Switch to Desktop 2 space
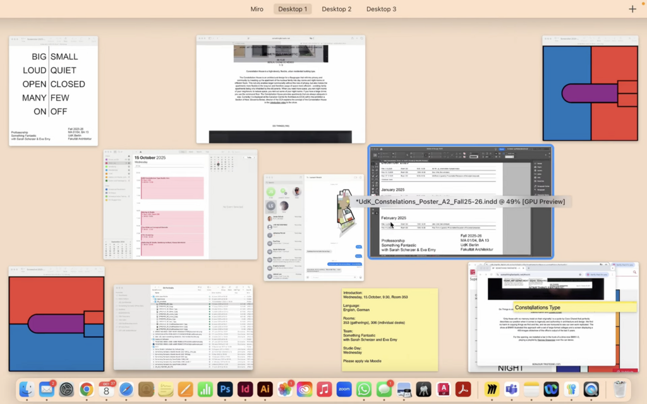 (x=336, y=9)
